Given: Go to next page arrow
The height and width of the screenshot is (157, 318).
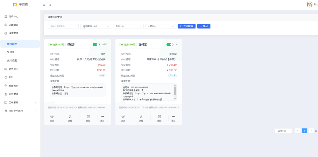Looking at the screenshot, I should (312, 131).
